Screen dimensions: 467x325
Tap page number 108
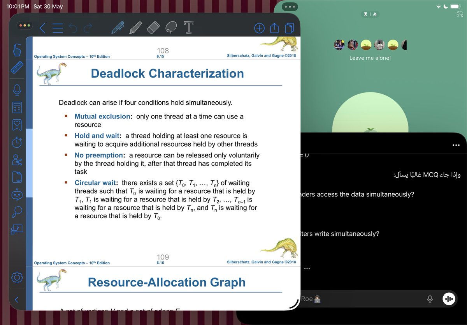pyautogui.click(x=163, y=51)
